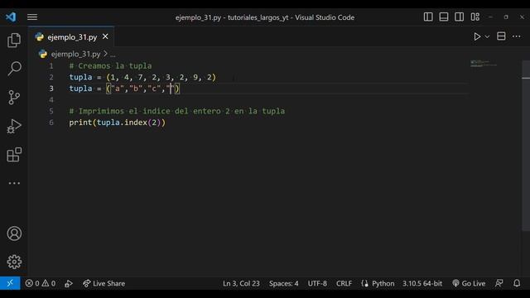Click the code minimap

[x=484, y=64]
